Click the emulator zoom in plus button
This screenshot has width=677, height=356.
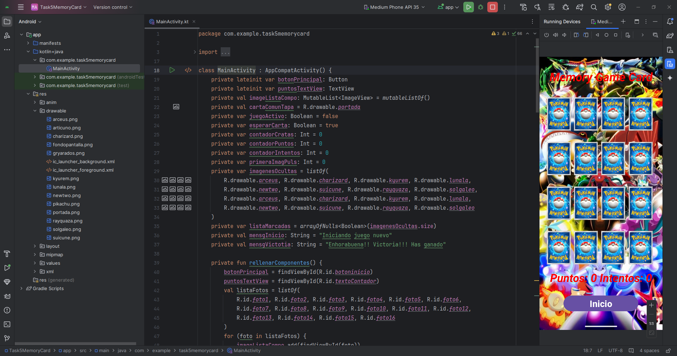[x=651, y=305]
